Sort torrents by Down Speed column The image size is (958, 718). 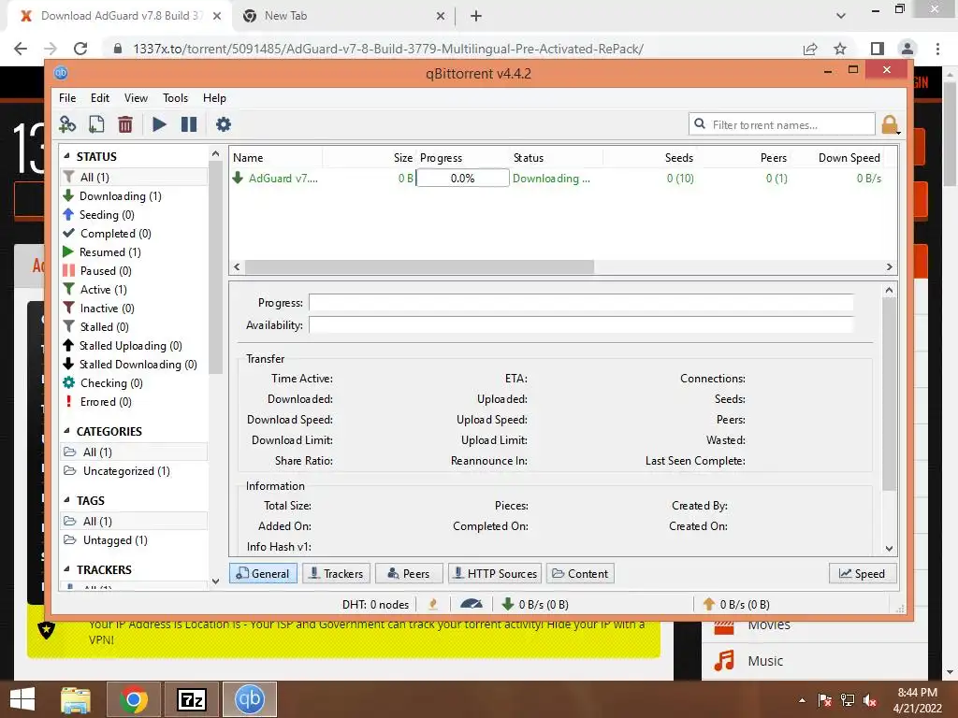[836, 157]
